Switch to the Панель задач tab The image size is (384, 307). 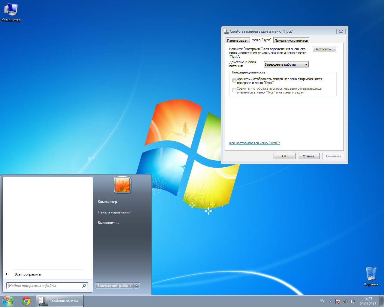[x=238, y=40]
